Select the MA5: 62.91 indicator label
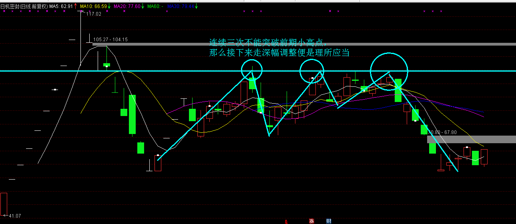Screen dimensions: 516x224 (61, 6)
